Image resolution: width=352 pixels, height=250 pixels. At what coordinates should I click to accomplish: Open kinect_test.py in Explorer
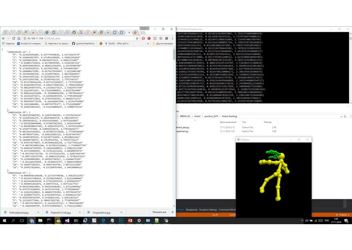183,128
